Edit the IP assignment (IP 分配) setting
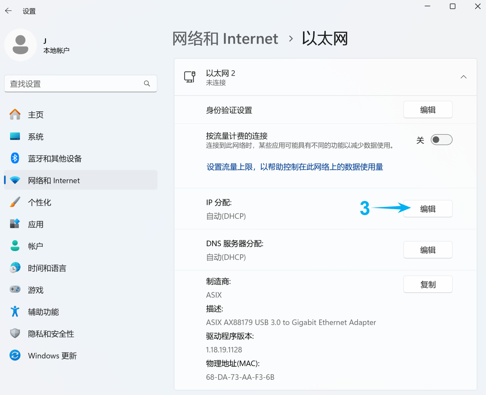The width and height of the screenshot is (486, 395). [427, 209]
